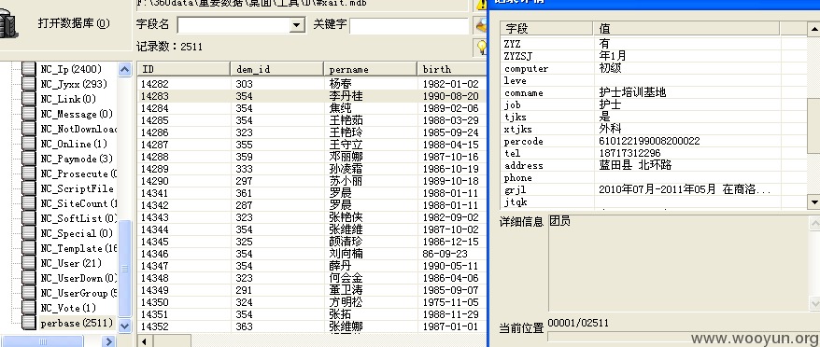Select the NC_ScriptFile table icon

pyautogui.click(x=28, y=188)
